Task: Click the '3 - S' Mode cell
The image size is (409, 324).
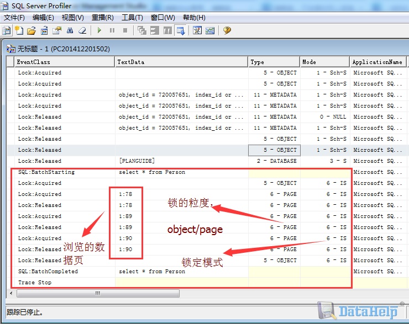Action: (325, 161)
